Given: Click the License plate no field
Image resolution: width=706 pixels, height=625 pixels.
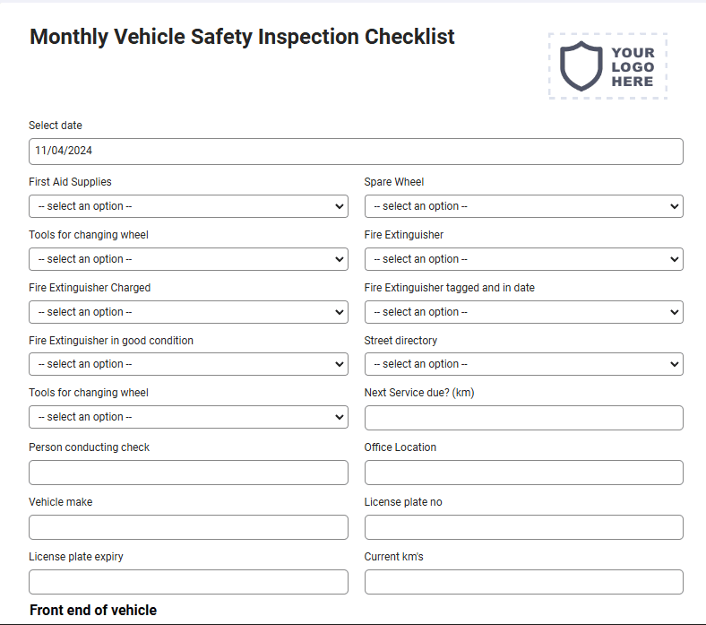Looking at the screenshot, I should tap(523, 527).
